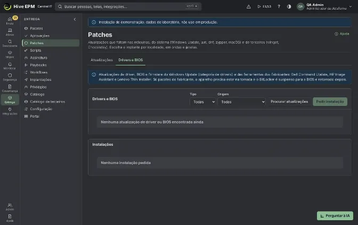
Task: Click the Central IT tenant label
Action: pyautogui.click(x=45, y=6)
